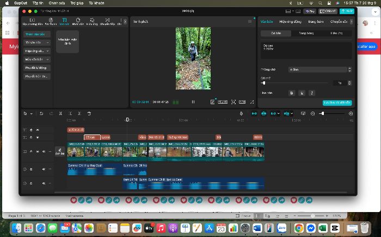Open the Trợ giúp menu in menu bar
This screenshot has width=381, height=237.
77,3
